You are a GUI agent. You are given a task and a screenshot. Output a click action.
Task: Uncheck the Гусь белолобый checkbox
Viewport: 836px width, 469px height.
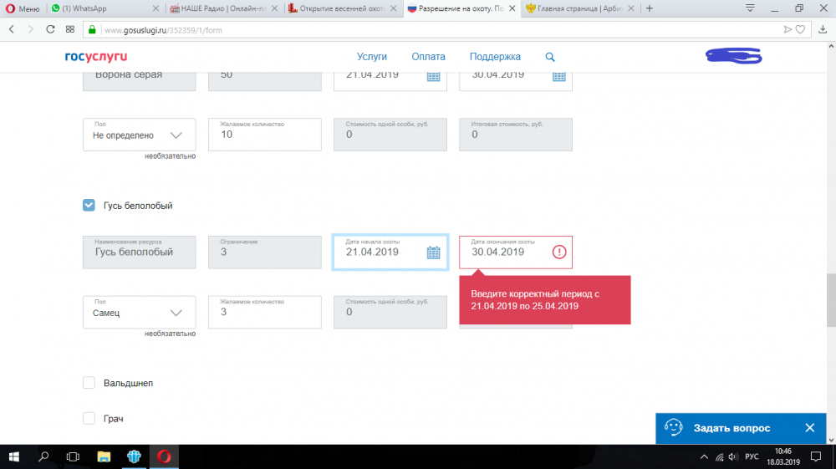89,205
